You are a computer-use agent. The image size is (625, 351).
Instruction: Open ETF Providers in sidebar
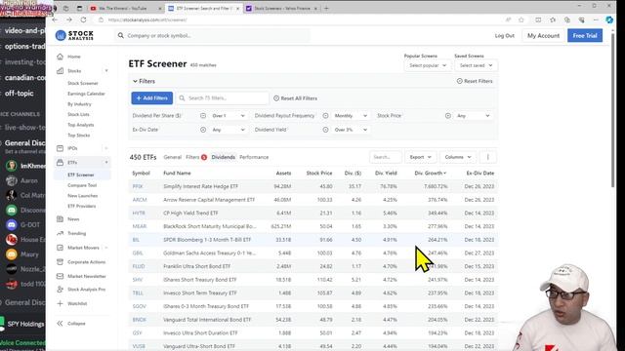click(x=81, y=206)
